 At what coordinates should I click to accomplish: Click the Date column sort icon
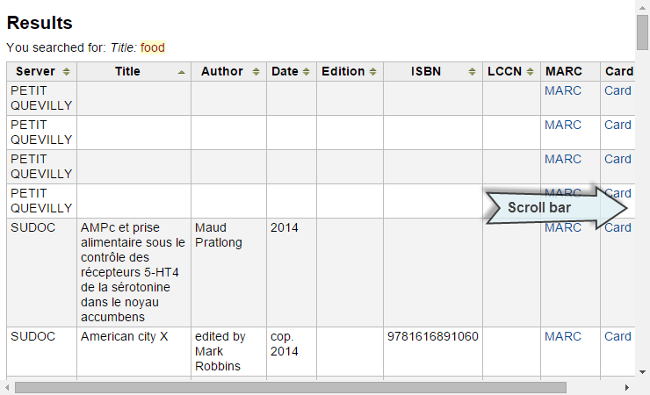coord(307,72)
